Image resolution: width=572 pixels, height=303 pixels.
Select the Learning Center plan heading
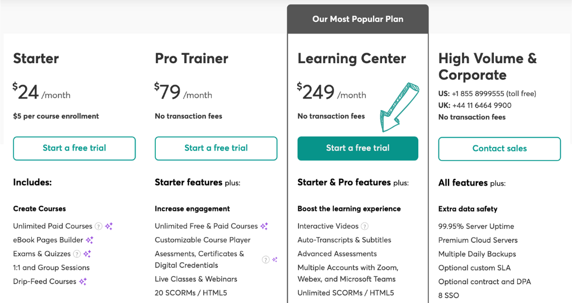(x=352, y=59)
